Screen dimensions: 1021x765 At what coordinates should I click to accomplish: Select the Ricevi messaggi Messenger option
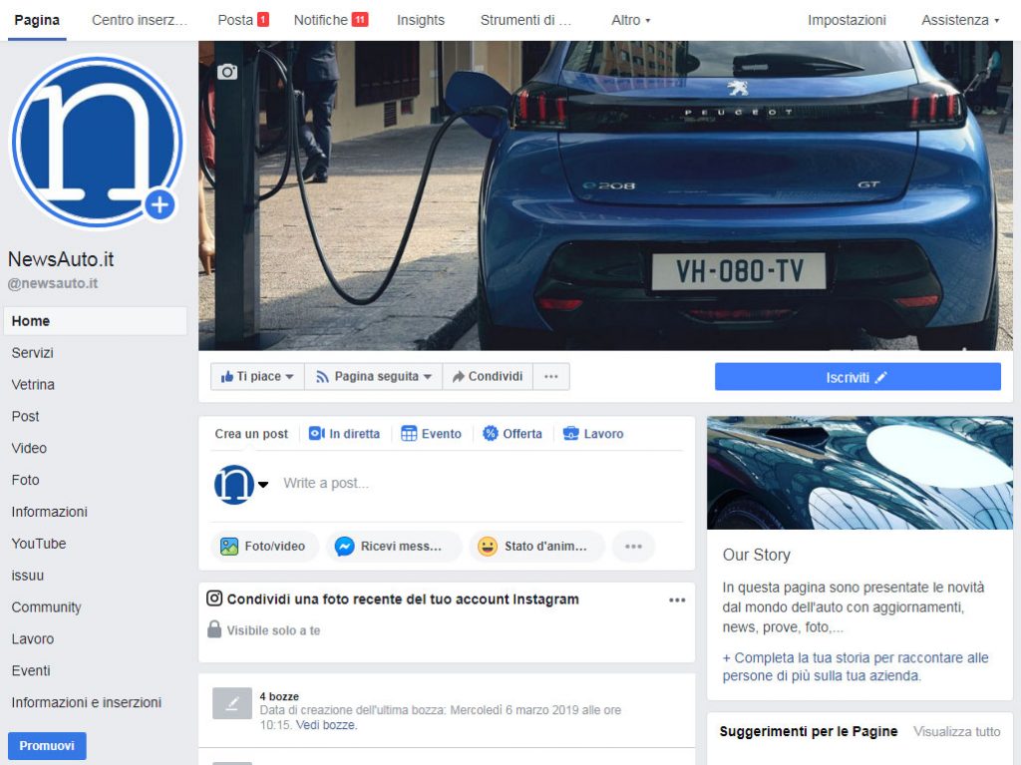(x=393, y=546)
